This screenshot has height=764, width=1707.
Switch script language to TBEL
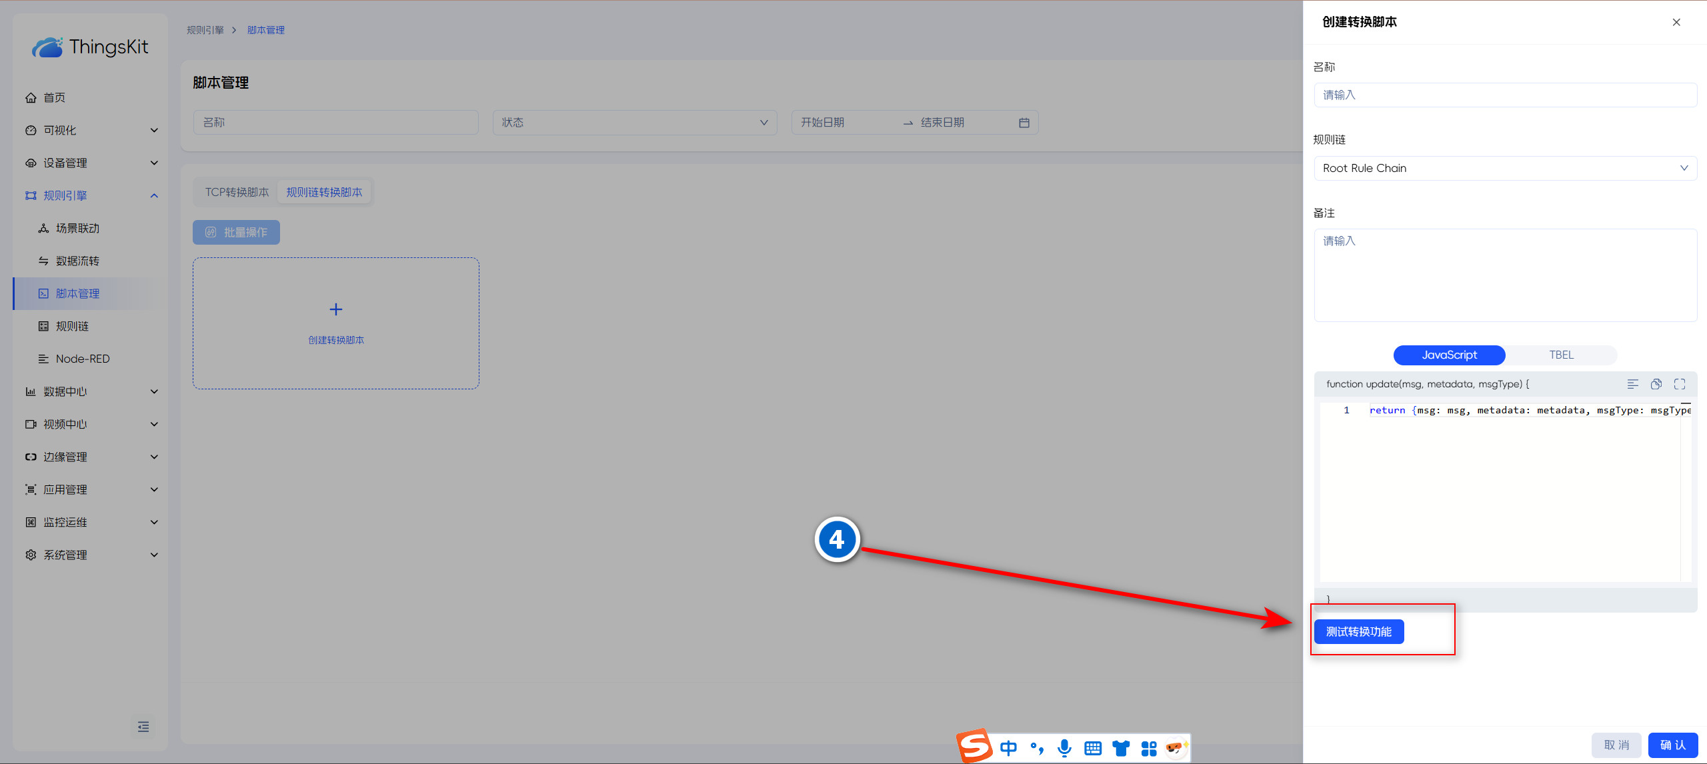(1561, 355)
